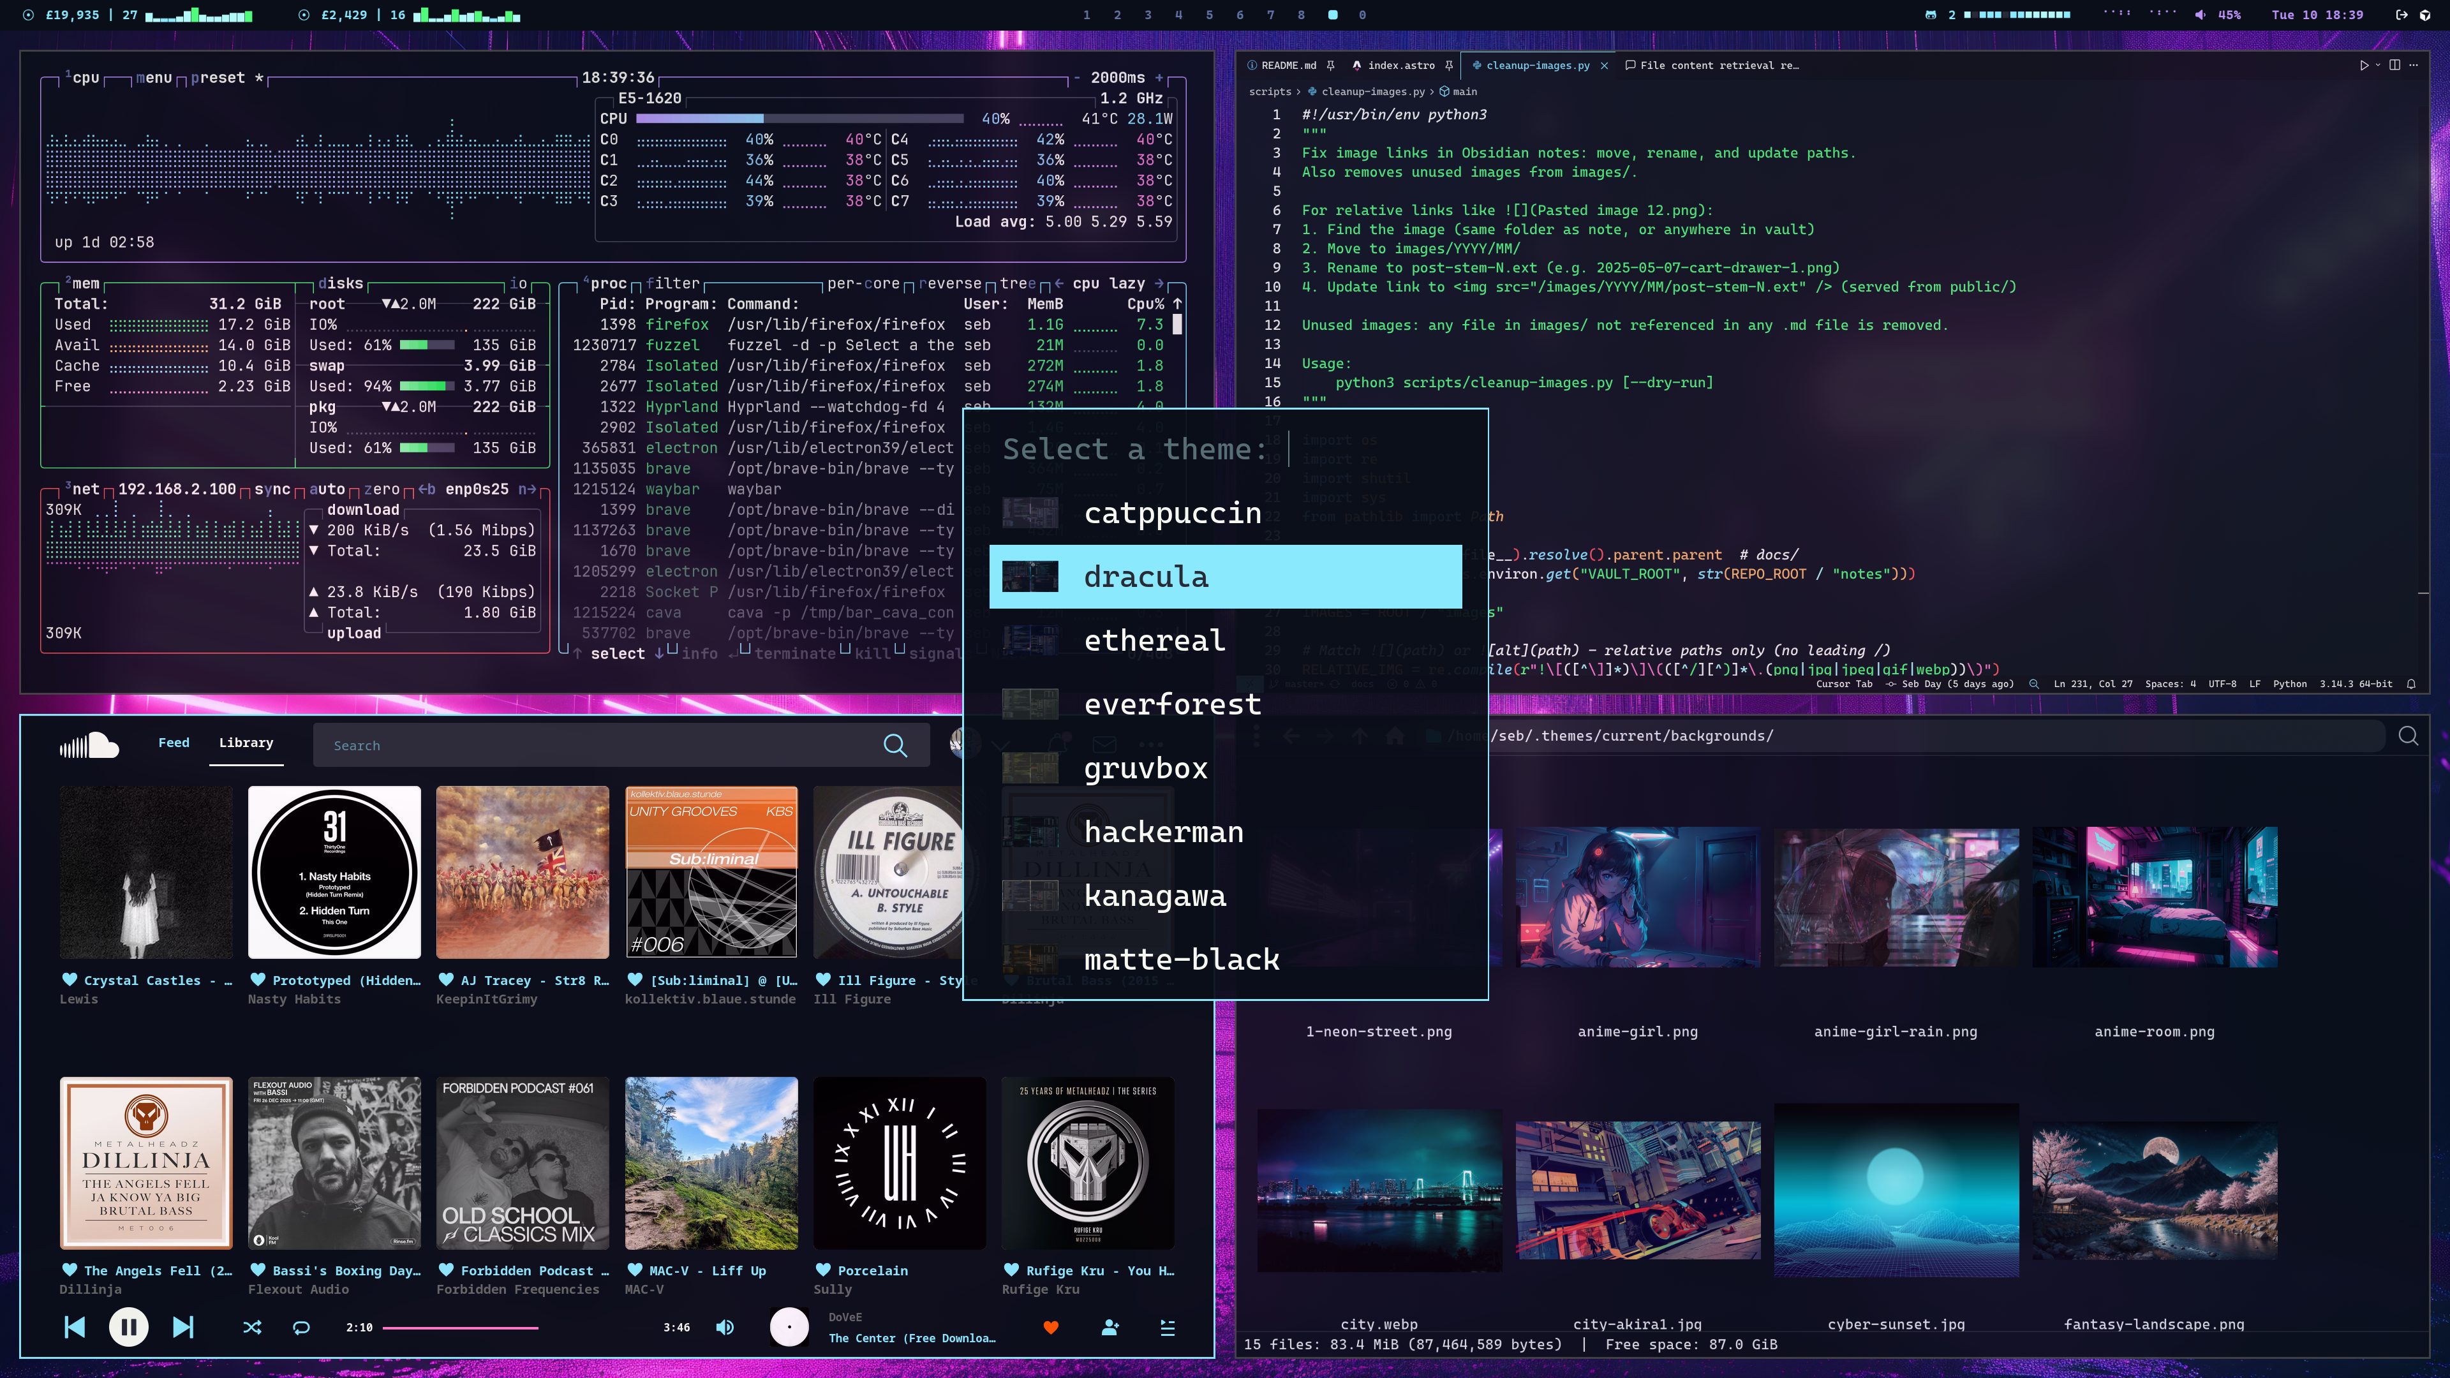The width and height of the screenshot is (2450, 1378).
Task: Toggle repeat mode in the player
Action: point(302,1328)
